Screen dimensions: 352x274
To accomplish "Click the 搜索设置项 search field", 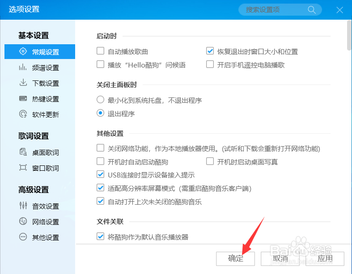I will tap(280, 10).
